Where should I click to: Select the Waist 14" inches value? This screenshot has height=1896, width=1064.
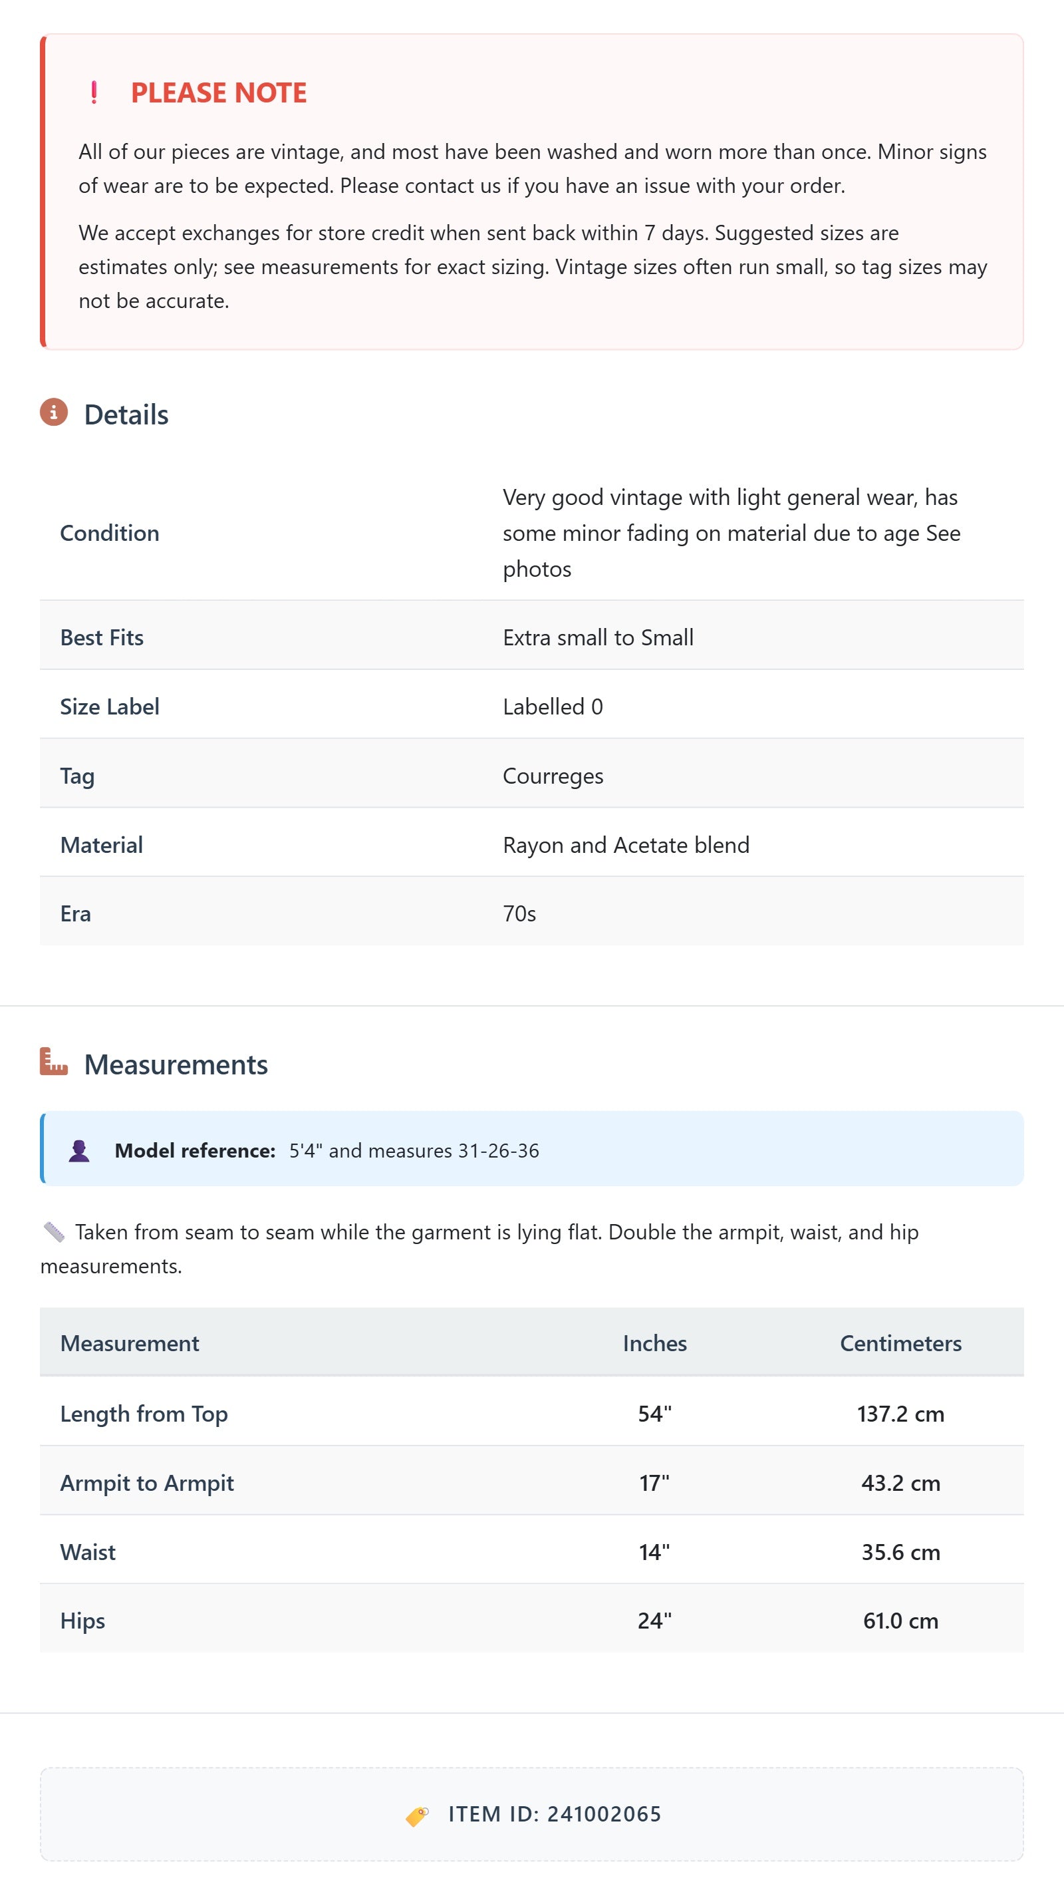click(654, 1552)
